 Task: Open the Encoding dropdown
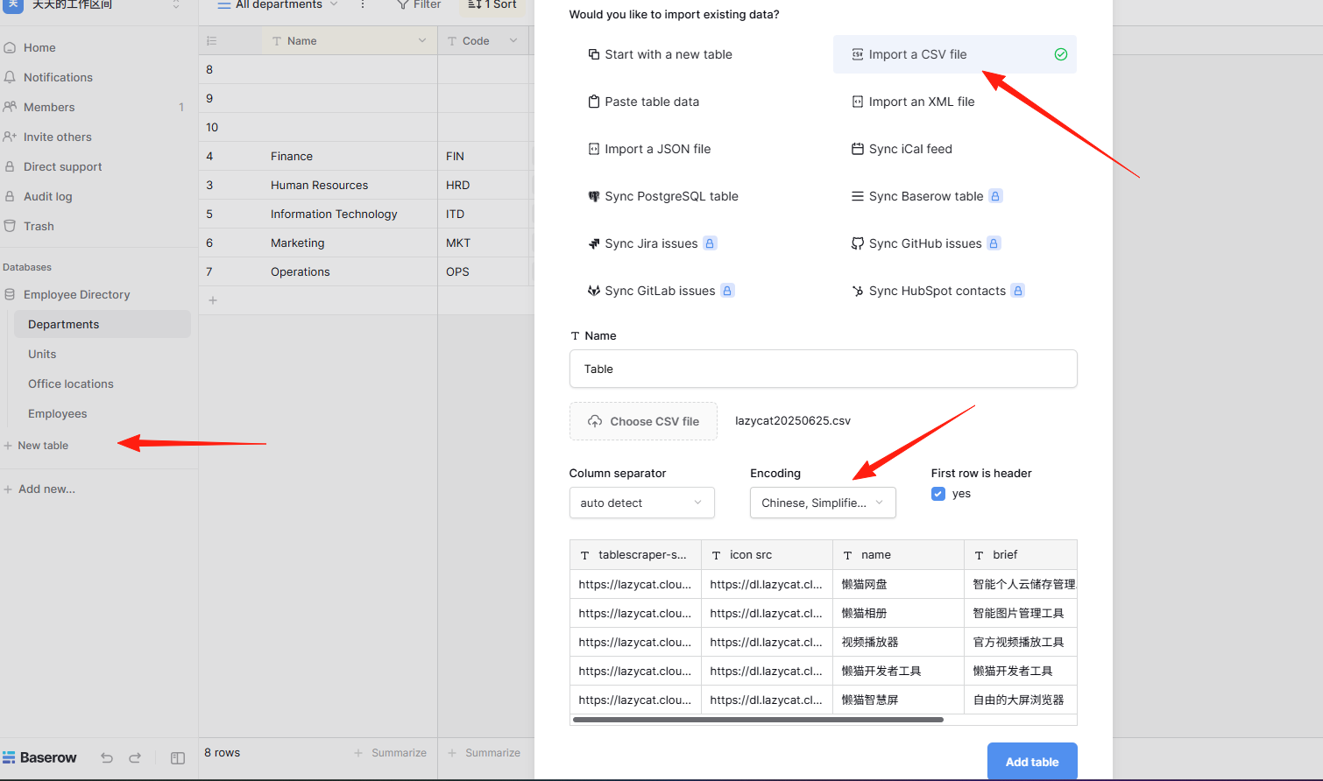click(x=823, y=503)
